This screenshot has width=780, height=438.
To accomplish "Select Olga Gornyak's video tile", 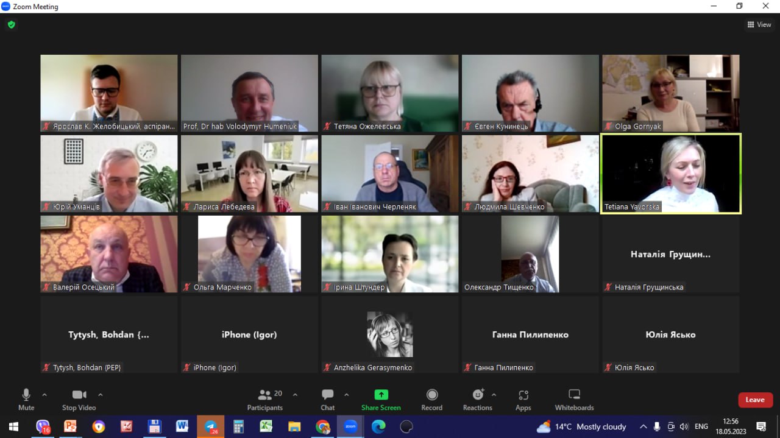I will click(x=670, y=93).
